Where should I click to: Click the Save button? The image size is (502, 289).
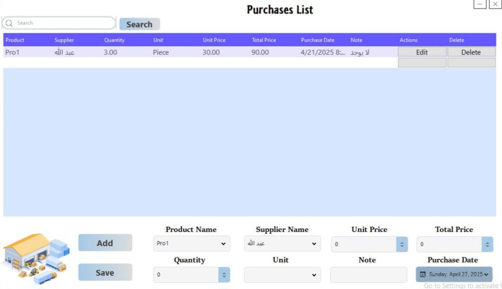point(105,272)
